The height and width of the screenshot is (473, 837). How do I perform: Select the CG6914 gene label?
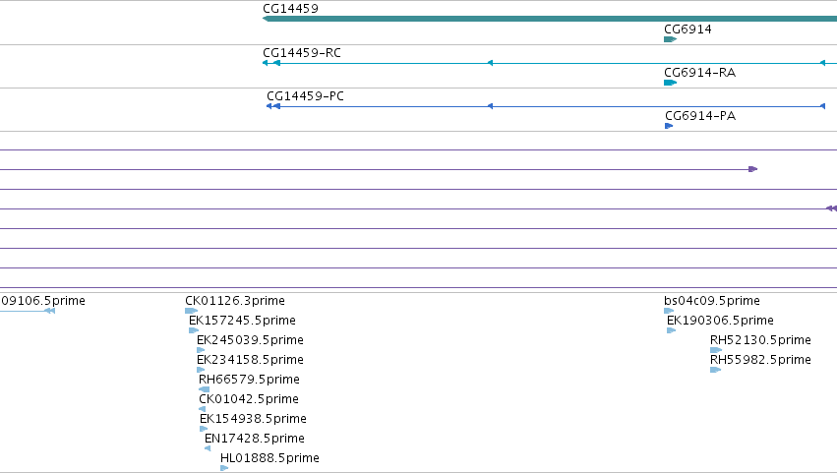coord(688,30)
